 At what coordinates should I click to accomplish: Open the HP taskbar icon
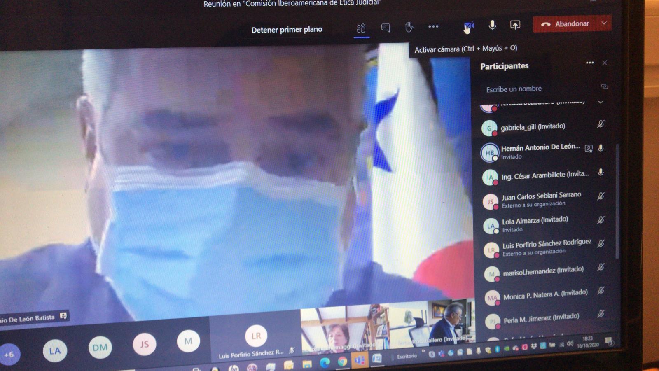234,368
